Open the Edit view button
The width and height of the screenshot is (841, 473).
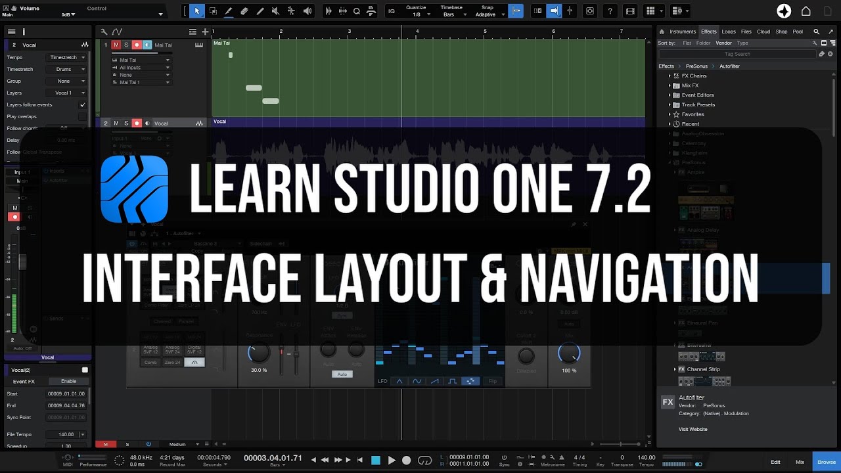coord(775,462)
